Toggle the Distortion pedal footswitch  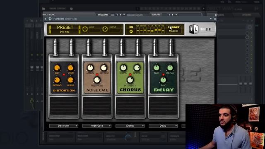[x=64, y=106]
